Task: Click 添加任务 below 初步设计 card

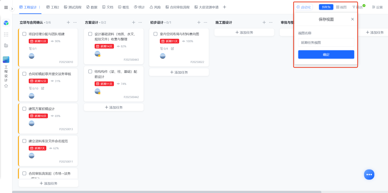Action: (x=179, y=72)
